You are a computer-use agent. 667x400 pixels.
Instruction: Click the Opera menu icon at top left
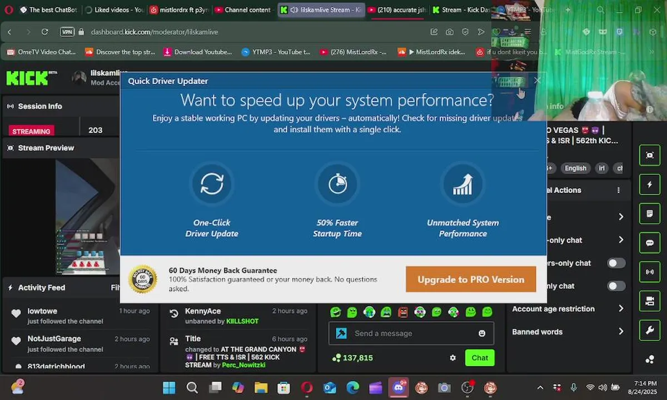coord(8,10)
